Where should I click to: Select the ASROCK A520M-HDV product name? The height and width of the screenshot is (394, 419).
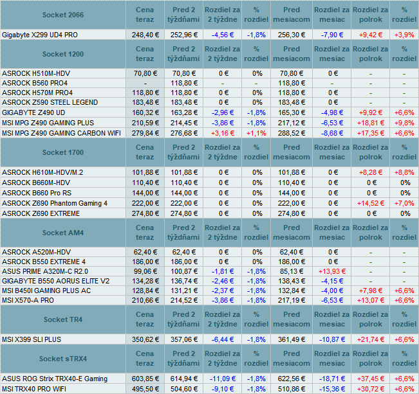pyautogui.click(x=36, y=252)
